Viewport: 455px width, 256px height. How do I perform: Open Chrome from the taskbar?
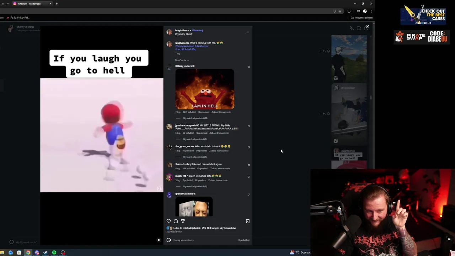tap(28, 252)
